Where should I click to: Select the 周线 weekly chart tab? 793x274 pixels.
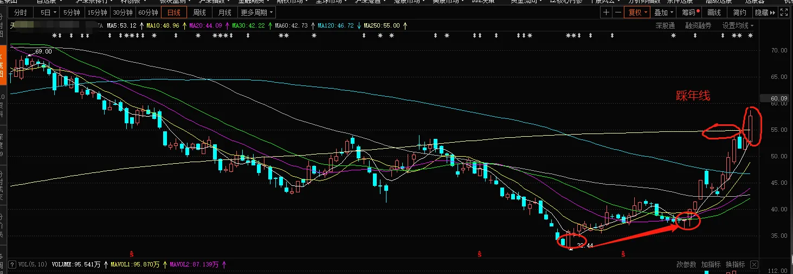(x=199, y=12)
